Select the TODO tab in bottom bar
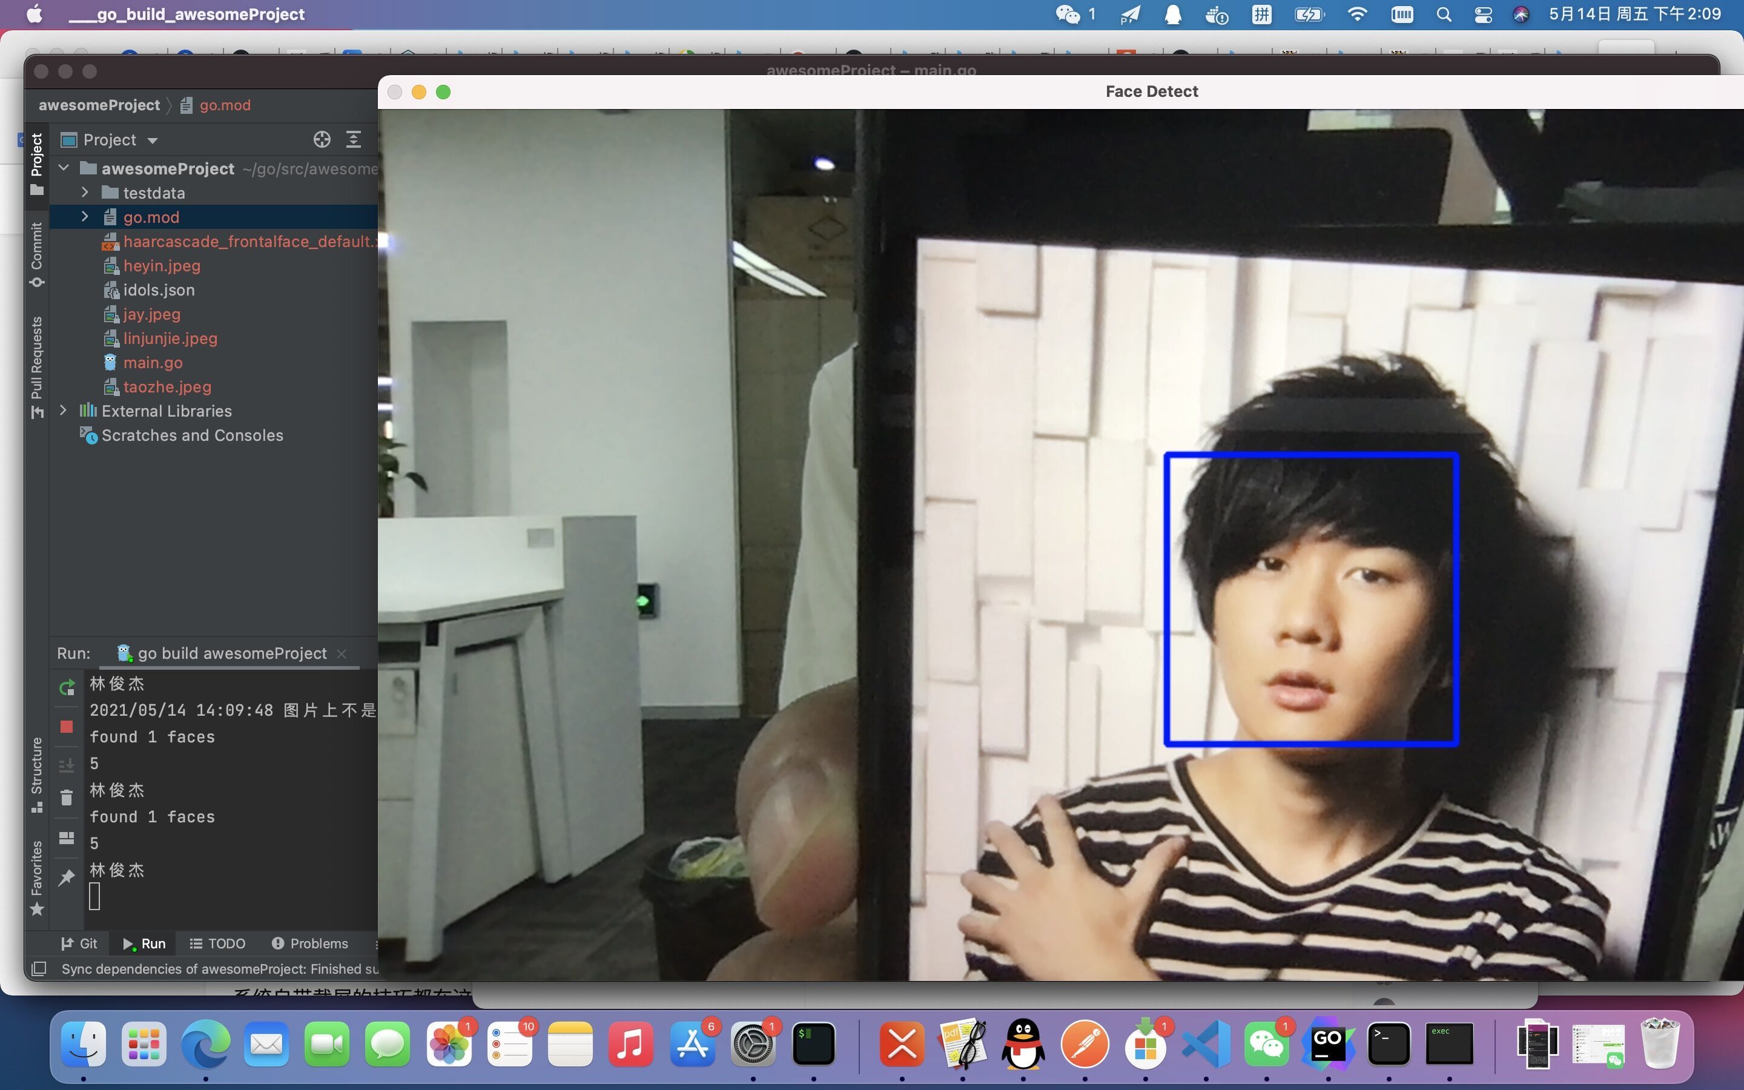1744x1090 pixels. 220,943
